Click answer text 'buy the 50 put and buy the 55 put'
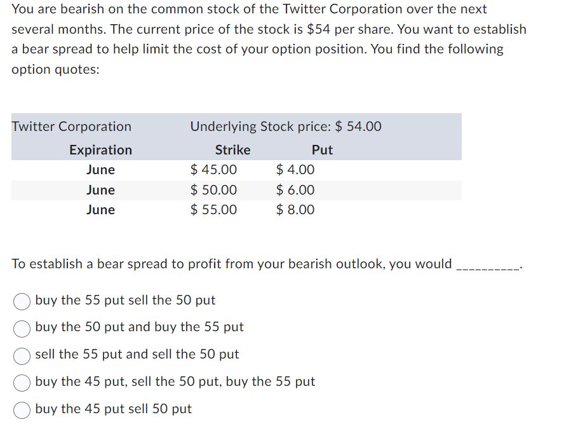This screenshot has height=431, width=564. [139, 327]
